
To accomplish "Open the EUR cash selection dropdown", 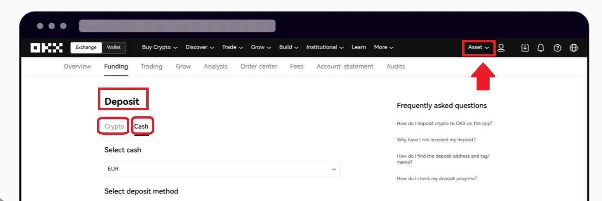I will (222, 169).
